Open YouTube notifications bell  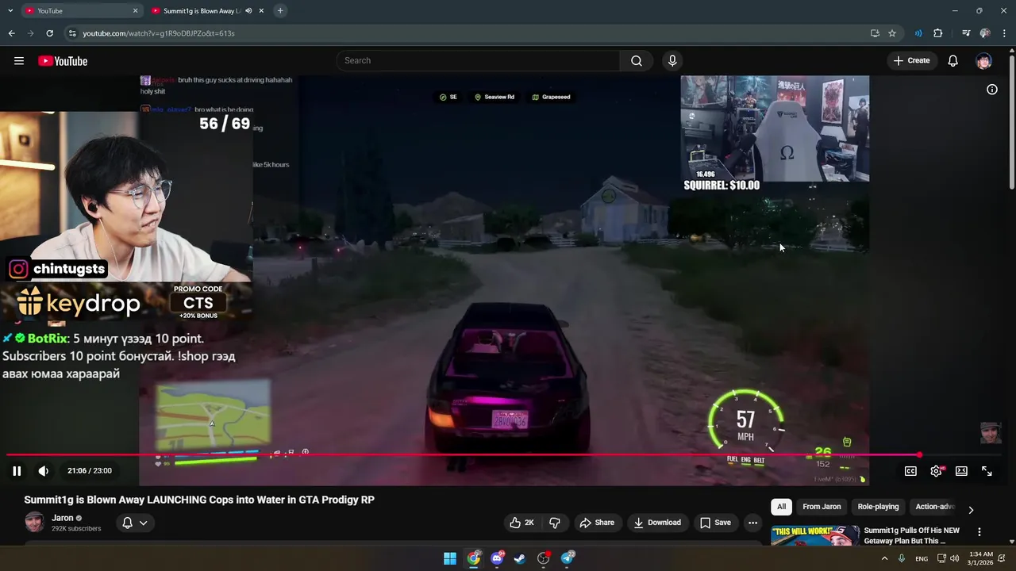click(952, 61)
